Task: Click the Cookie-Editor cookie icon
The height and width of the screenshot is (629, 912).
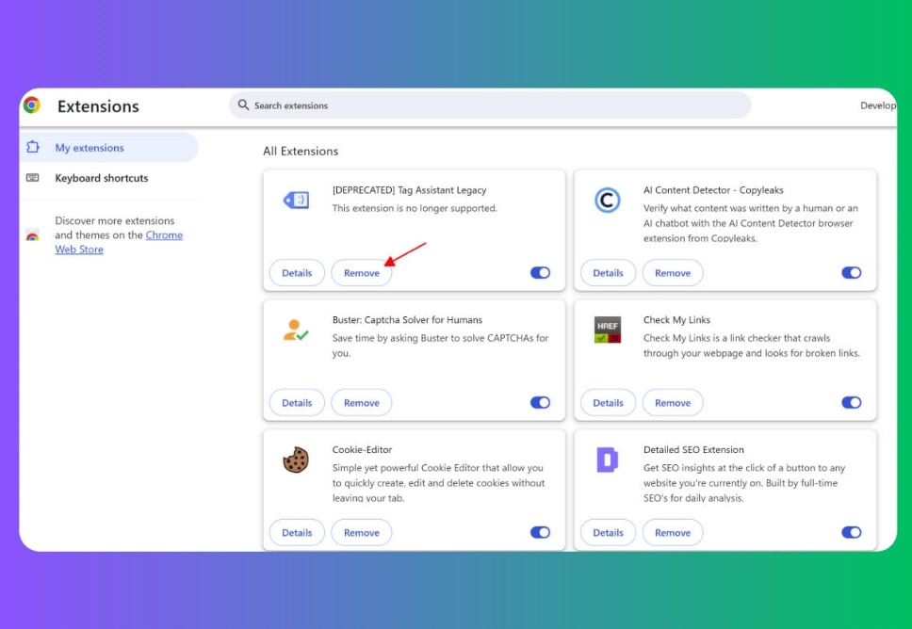Action: [296, 460]
